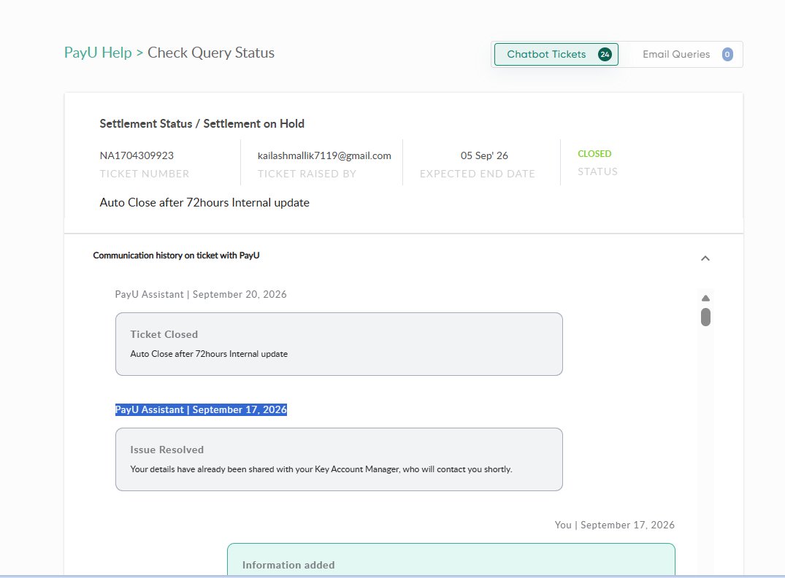Click the Settlement Status / Settlement on Hold heading

click(202, 123)
